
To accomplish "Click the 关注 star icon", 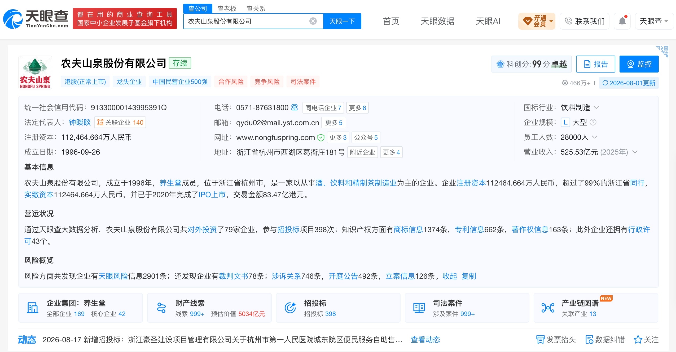I will [x=638, y=340].
